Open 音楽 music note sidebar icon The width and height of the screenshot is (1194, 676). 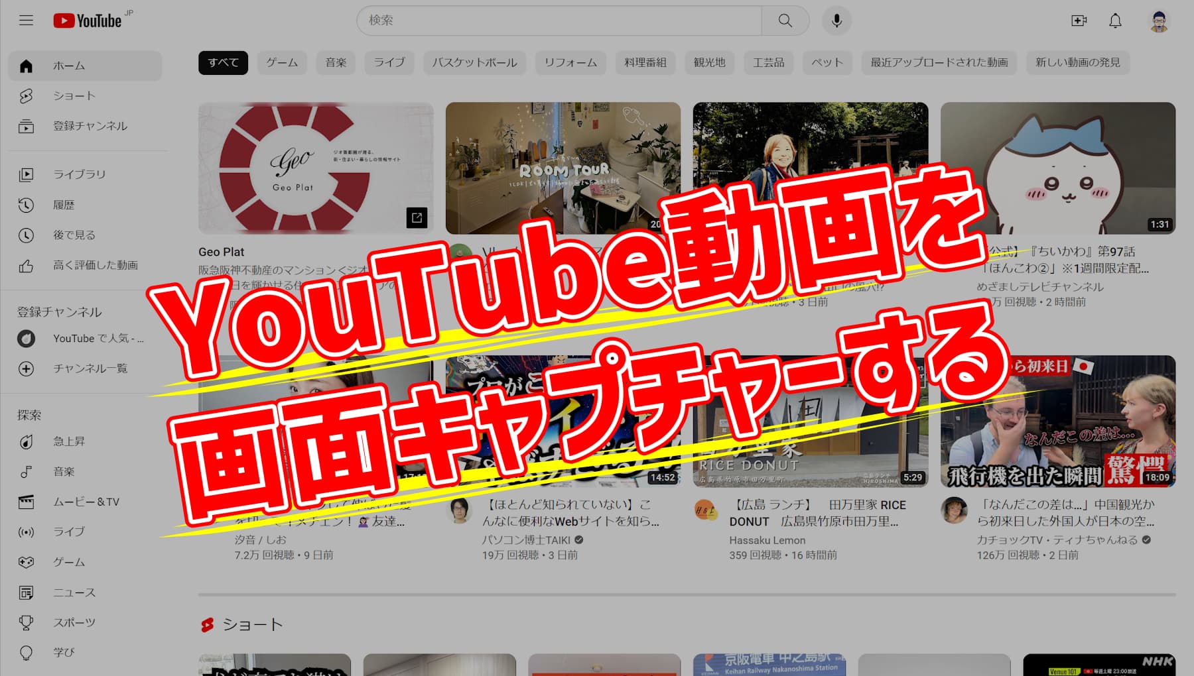click(x=26, y=472)
